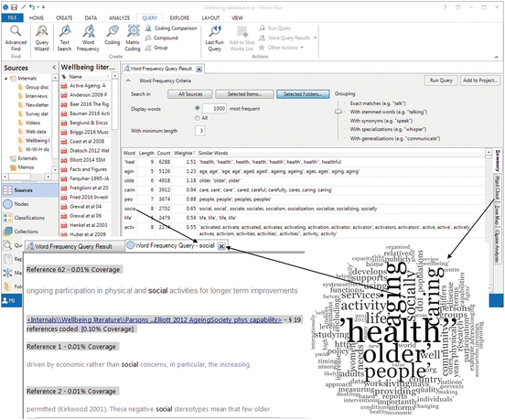Create a Matrix Coding query
The height and width of the screenshot is (420, 505).
133,38
